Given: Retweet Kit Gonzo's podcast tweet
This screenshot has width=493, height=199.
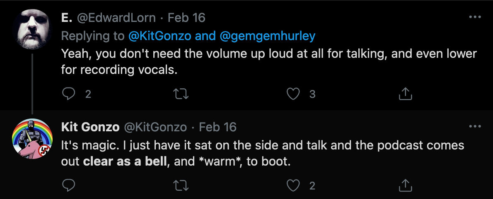Looking at the screenshot, I should [x=181, y=186].
